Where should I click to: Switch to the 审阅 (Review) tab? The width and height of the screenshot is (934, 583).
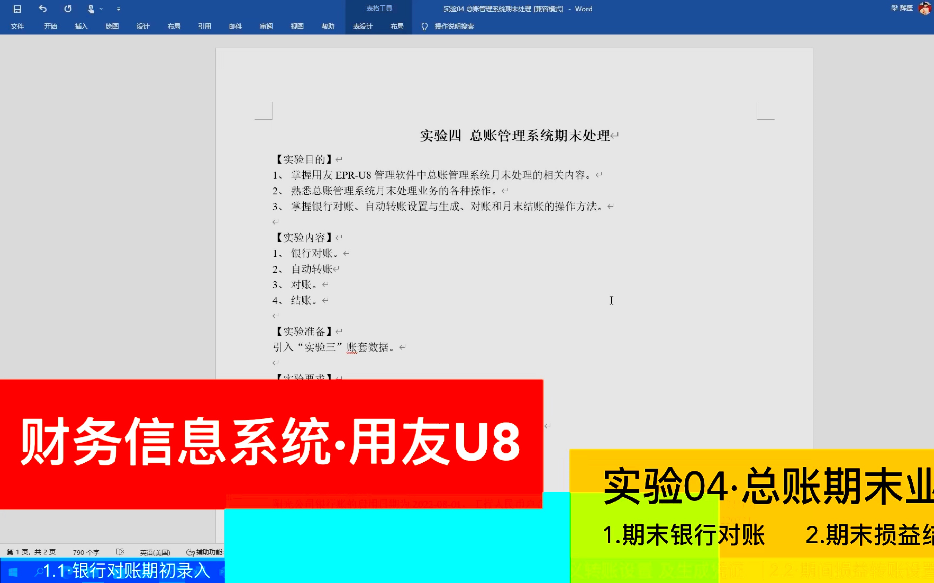coord(267,26)
